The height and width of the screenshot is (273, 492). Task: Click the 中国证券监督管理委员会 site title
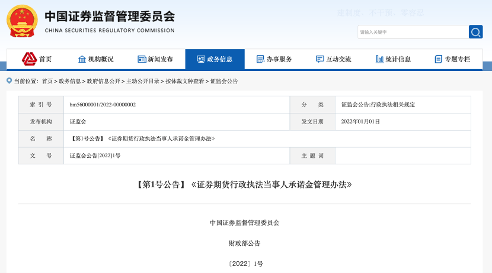(110, 16)
